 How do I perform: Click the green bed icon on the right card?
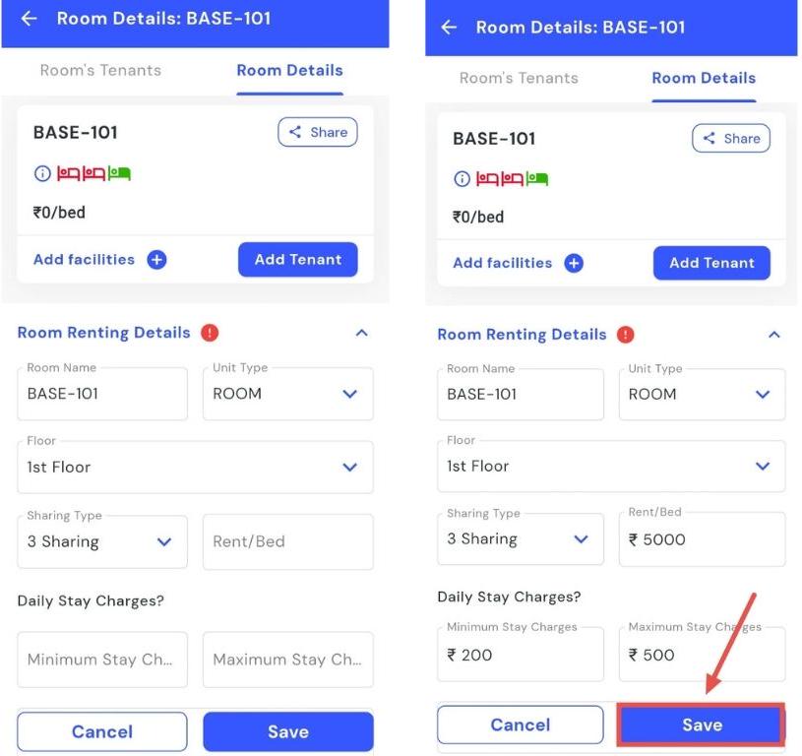537,179
